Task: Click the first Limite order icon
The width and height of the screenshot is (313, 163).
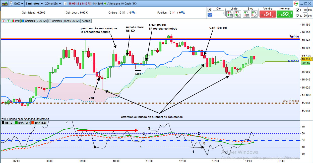Action: [x=230, y=14]
